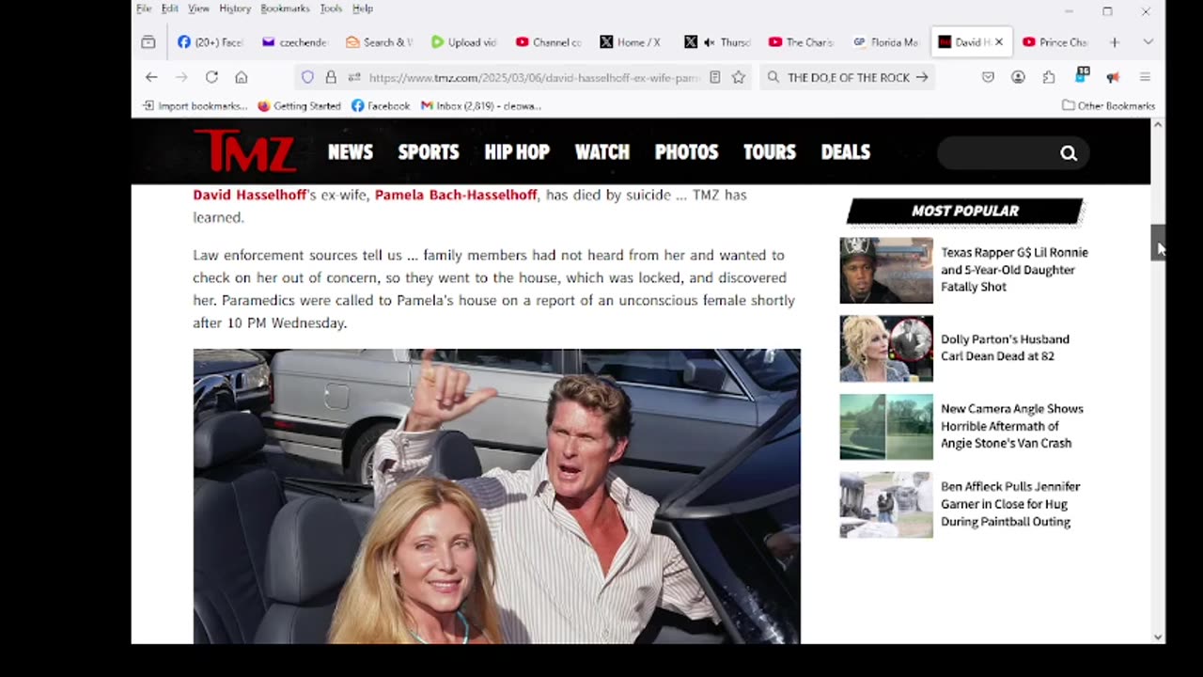
Task: Mute the Thursday X tab audio
Action: (x=710, y=42)
